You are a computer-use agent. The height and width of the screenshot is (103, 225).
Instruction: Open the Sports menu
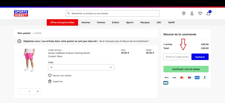coord(130,23)
